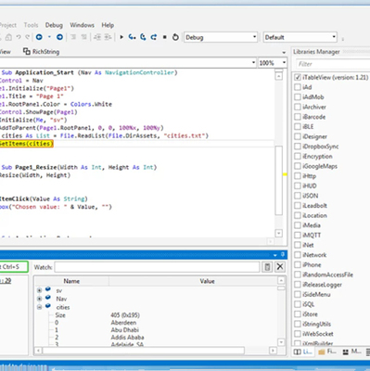This screenshot has height=371, width=370.
Task: Enable the iArchiver library checkbox
Action: (x=298, y=107)
